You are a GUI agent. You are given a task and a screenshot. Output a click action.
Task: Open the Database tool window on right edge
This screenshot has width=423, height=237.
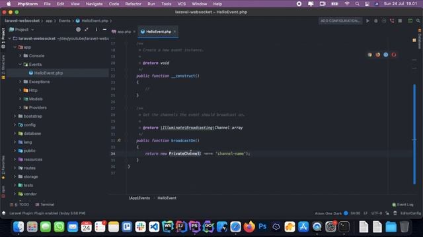click(420, 39)
